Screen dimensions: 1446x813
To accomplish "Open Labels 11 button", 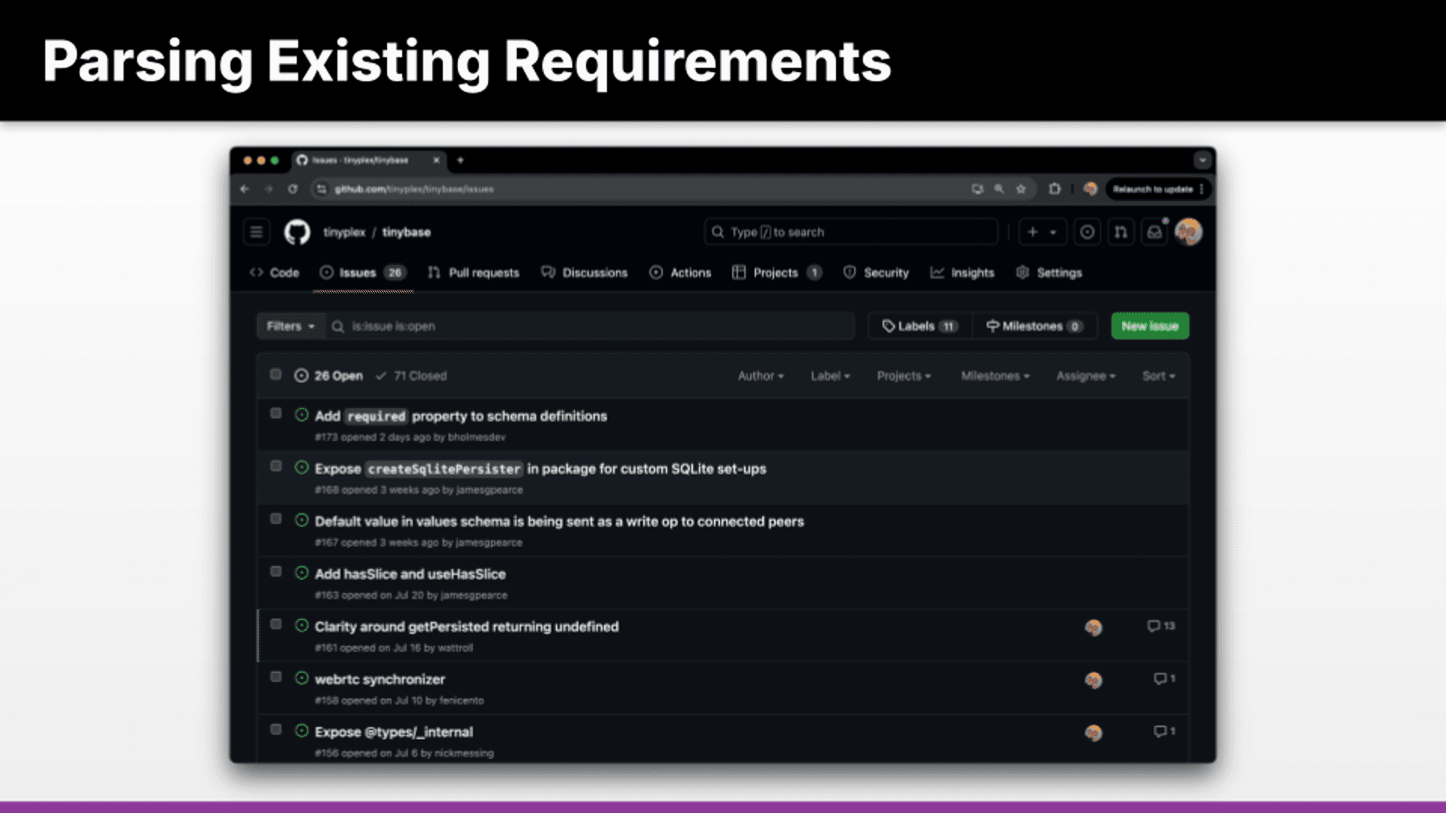I will coord(920,326).
